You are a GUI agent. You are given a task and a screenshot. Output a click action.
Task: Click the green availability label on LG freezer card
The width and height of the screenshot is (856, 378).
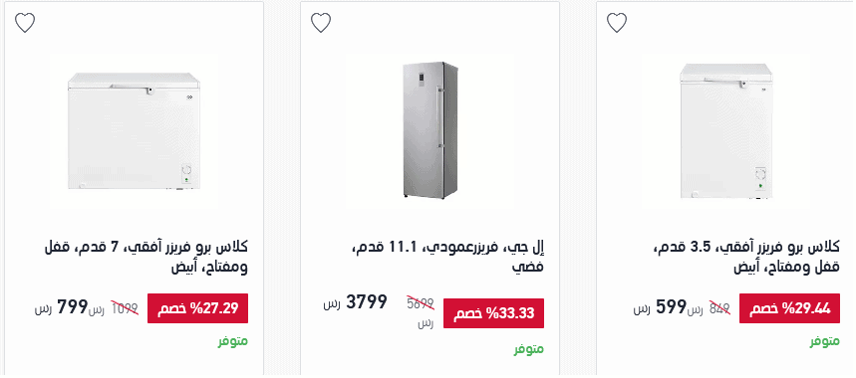(529, 348)
